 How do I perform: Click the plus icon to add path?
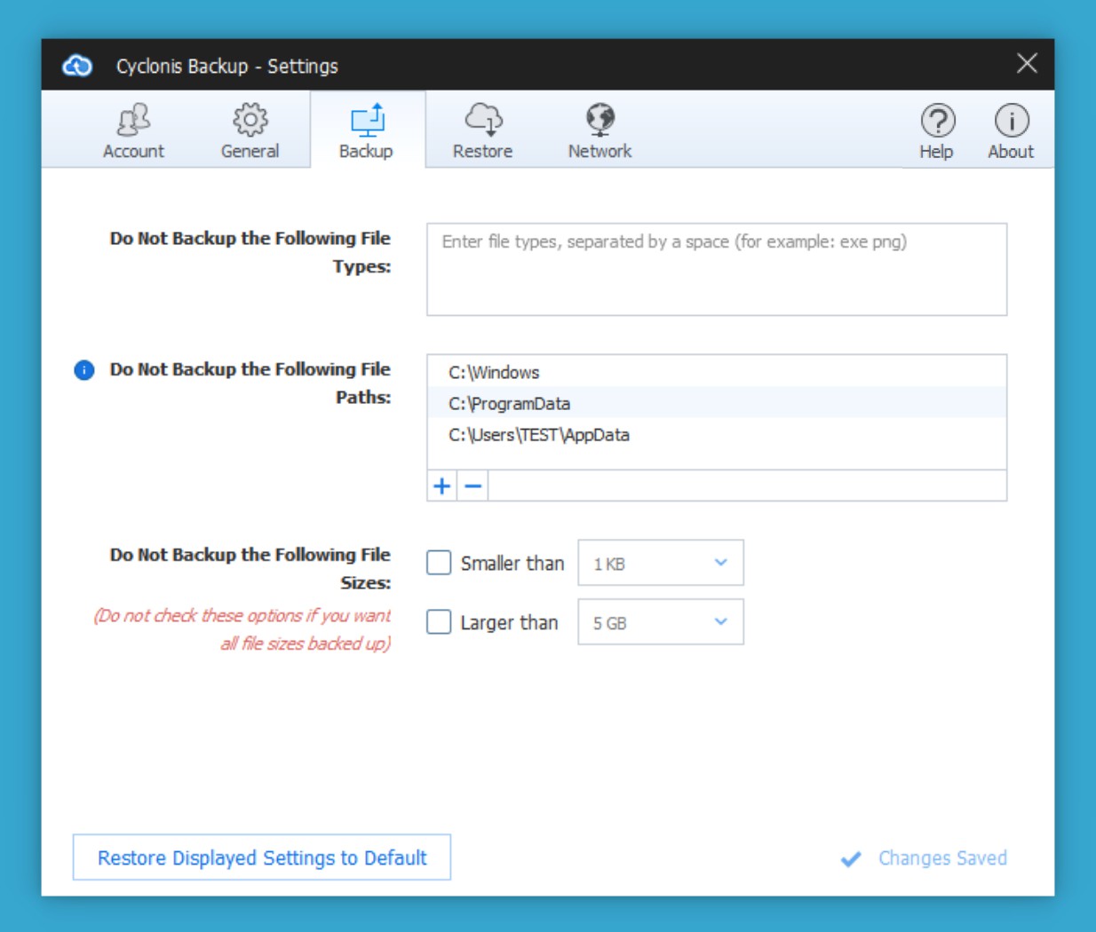coord(442,486)
